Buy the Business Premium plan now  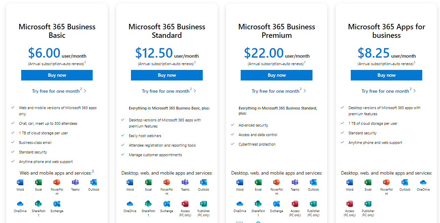(x=277, y=75)
